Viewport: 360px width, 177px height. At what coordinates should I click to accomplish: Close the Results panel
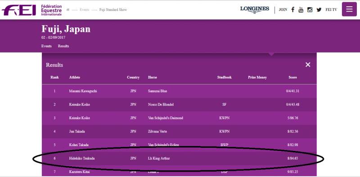click(308, 65)
